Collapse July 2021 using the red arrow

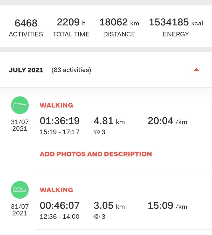tap(196, 70)
